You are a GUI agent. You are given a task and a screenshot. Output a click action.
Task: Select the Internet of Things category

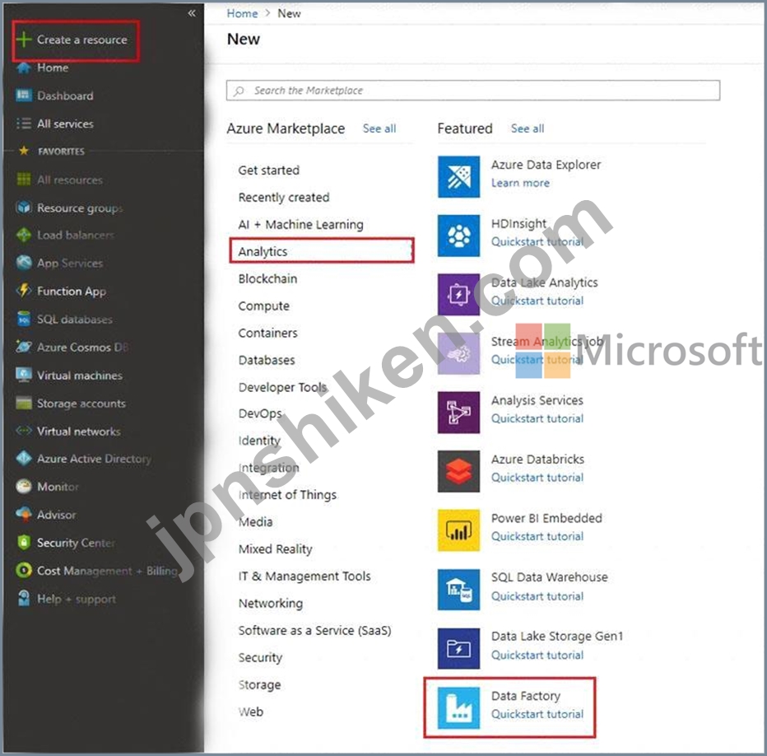(x=287, y=495)
